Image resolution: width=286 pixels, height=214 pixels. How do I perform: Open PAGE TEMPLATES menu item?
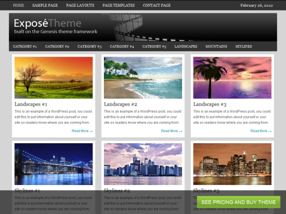pyautogui.click(x=119, y=5)
